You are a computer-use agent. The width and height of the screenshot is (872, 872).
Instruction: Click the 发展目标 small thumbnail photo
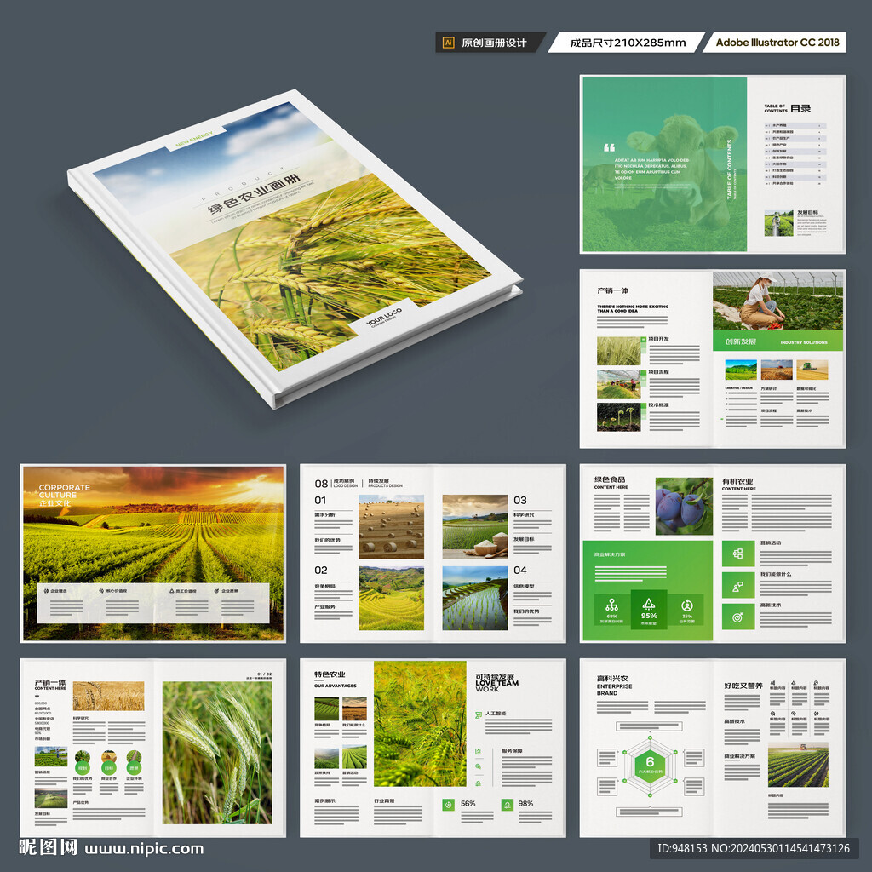point(778,223)
